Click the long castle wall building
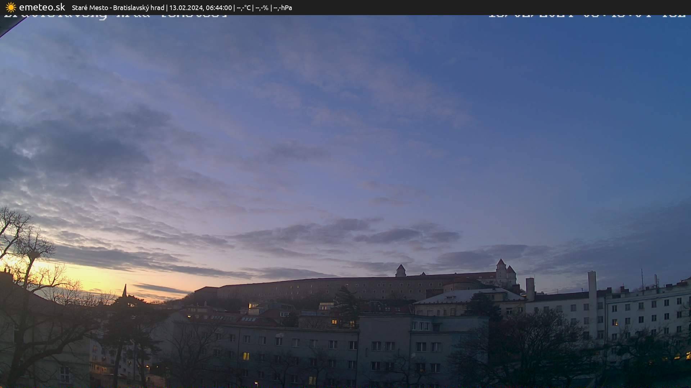Image resolution: width=691 pixels, height=388 pixels. point(324,288)
